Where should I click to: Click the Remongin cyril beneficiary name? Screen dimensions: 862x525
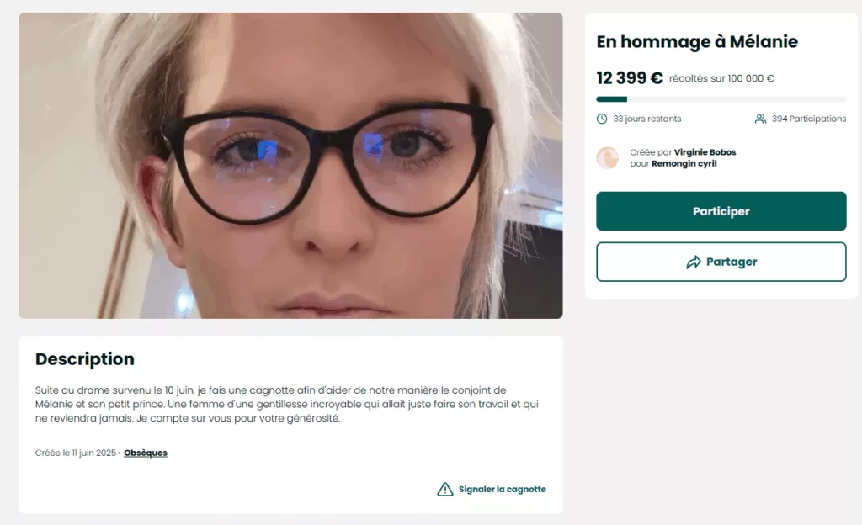(x=684, y=164)
